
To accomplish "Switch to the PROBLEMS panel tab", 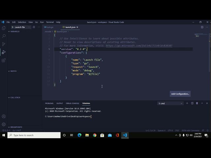I will click(49, 103).
